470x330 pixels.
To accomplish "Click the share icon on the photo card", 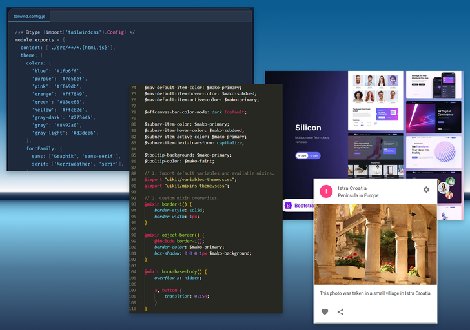I will 341,312.
